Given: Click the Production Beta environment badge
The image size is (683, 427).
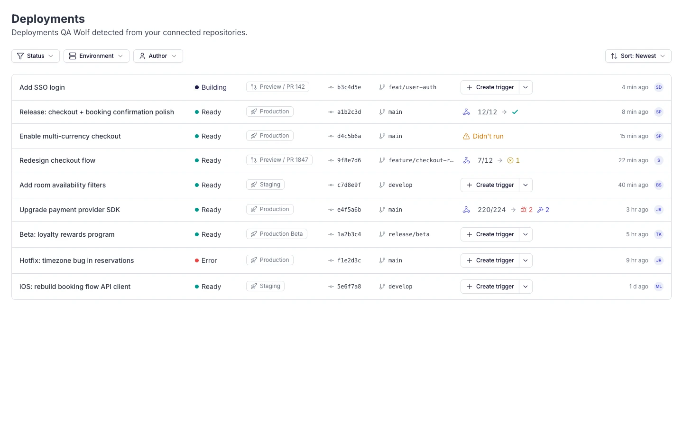Looking at the screenshot, I should coord(277,234).
